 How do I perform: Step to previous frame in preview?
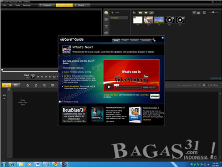coord(42,77)
